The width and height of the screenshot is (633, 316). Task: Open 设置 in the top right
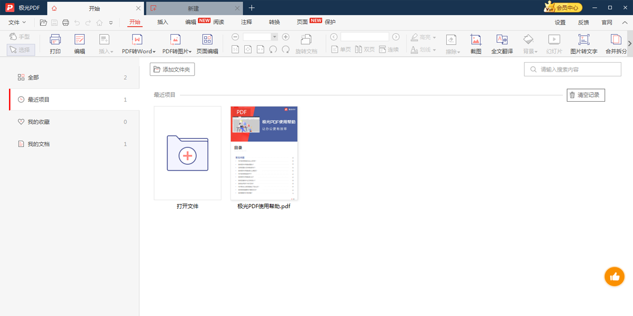click(x=560, y=23)
